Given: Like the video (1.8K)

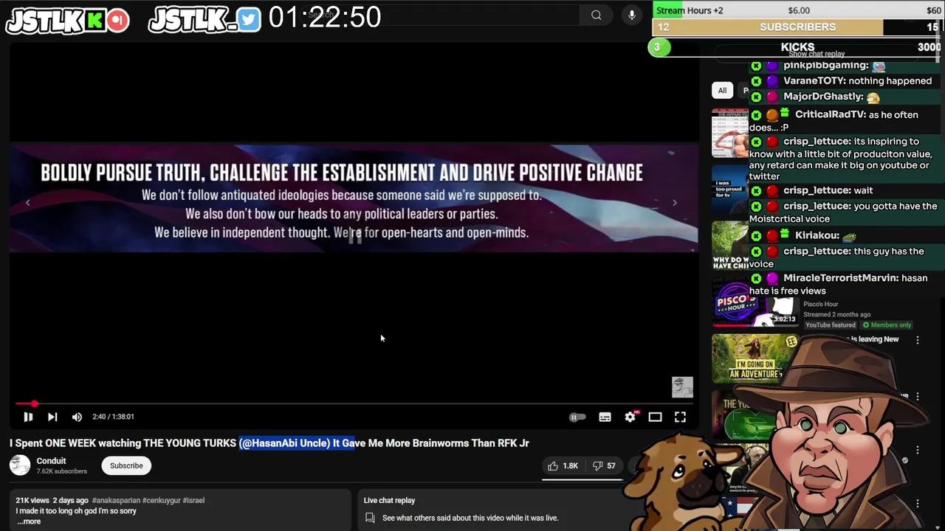Looking at the screenshot, I should pos(563,466).
